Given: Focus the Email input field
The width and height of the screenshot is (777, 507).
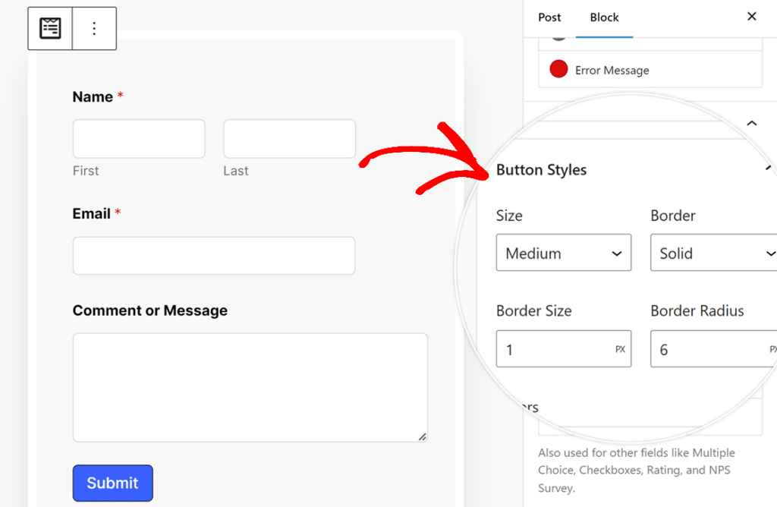Looking at the screenshot, I should coord(213,256).
